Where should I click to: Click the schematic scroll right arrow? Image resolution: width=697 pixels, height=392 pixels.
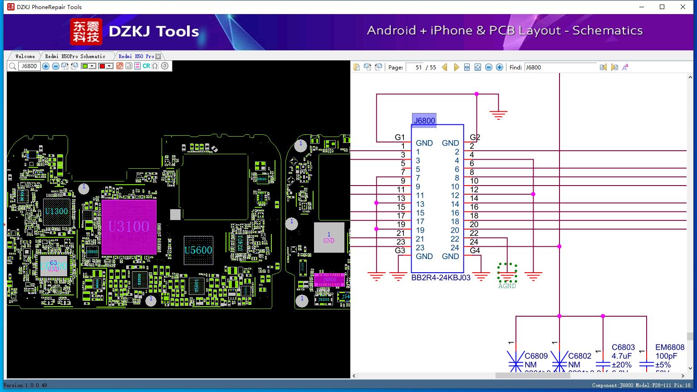tap(683, 376)
